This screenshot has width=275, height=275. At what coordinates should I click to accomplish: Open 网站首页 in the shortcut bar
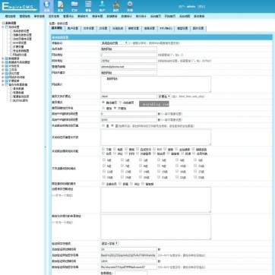[170, 16]
